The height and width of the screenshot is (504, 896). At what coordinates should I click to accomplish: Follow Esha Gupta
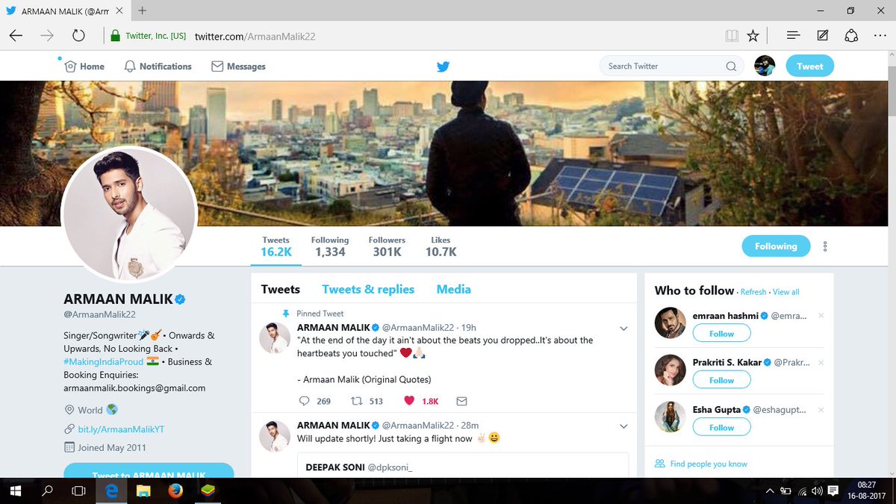[721, 427]
